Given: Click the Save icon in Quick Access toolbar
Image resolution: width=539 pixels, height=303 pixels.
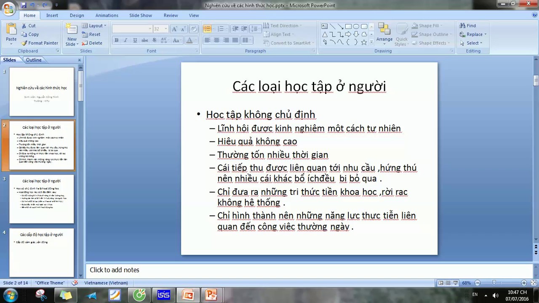Looking at the screenshot, I should (x=24, y=5).
